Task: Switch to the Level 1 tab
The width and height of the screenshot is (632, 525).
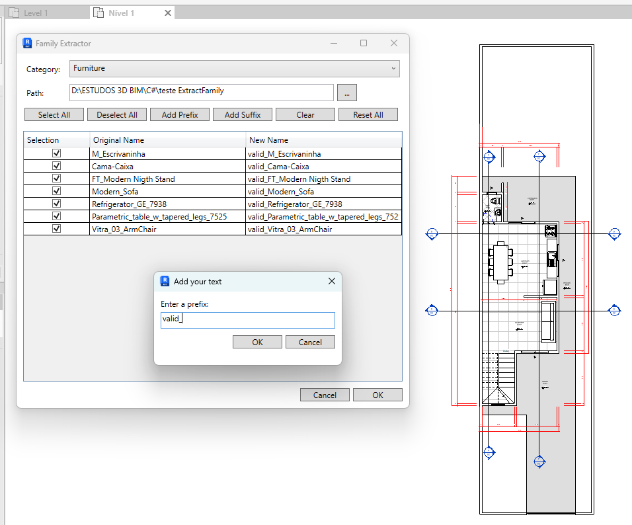Action: (36, 13)
